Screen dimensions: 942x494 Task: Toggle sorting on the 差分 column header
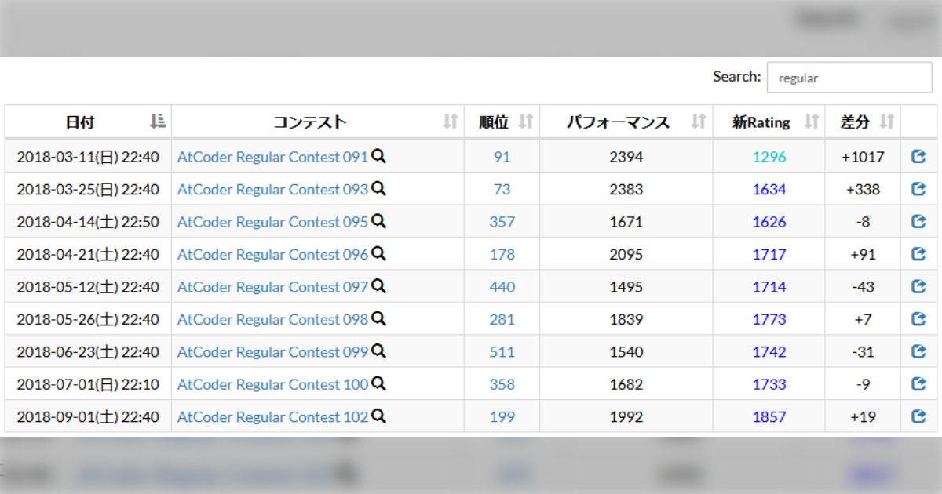(x=886, y=122)
